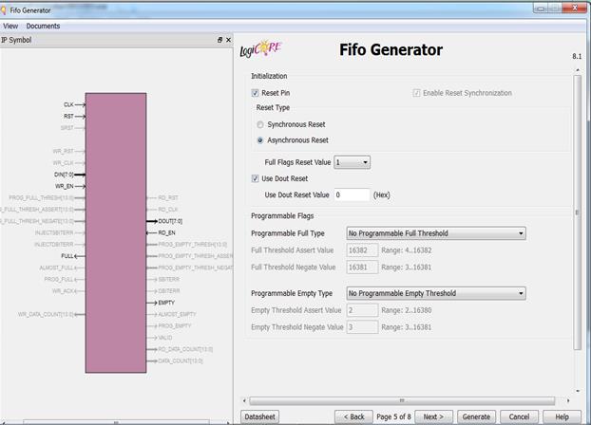Click the Use Dout Reset Value field
Image resolution: width=591 pixels, height=425 pixels.
353,195
